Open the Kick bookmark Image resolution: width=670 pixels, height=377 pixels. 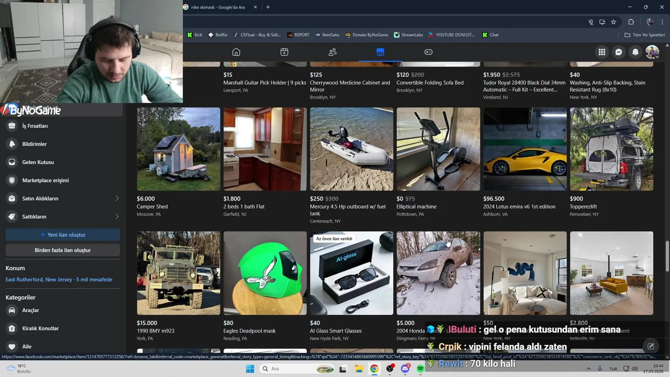(x=195, y=35)
